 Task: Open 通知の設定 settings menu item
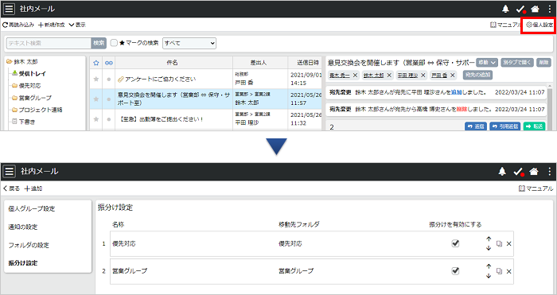pos(23,227)
